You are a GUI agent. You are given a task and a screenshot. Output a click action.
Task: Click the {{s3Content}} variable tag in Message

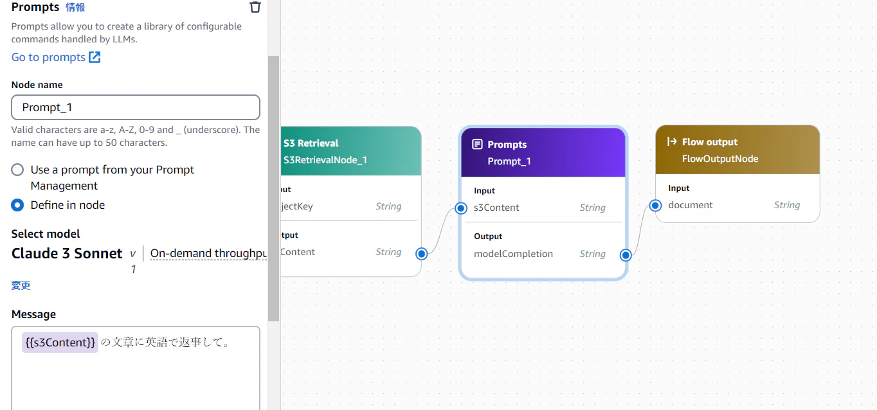pyautogui.click(x=60, y=343)
